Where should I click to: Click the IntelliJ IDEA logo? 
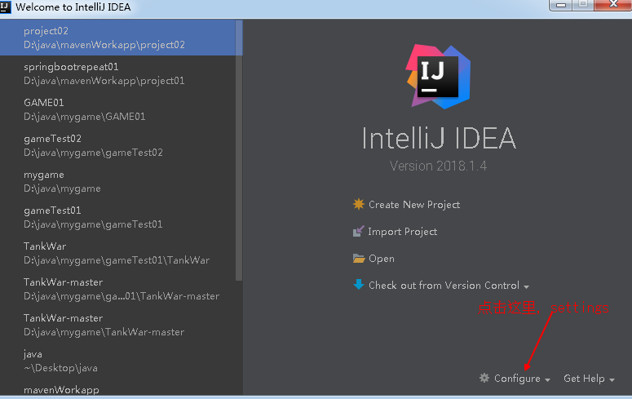click(x=438, y=77)
